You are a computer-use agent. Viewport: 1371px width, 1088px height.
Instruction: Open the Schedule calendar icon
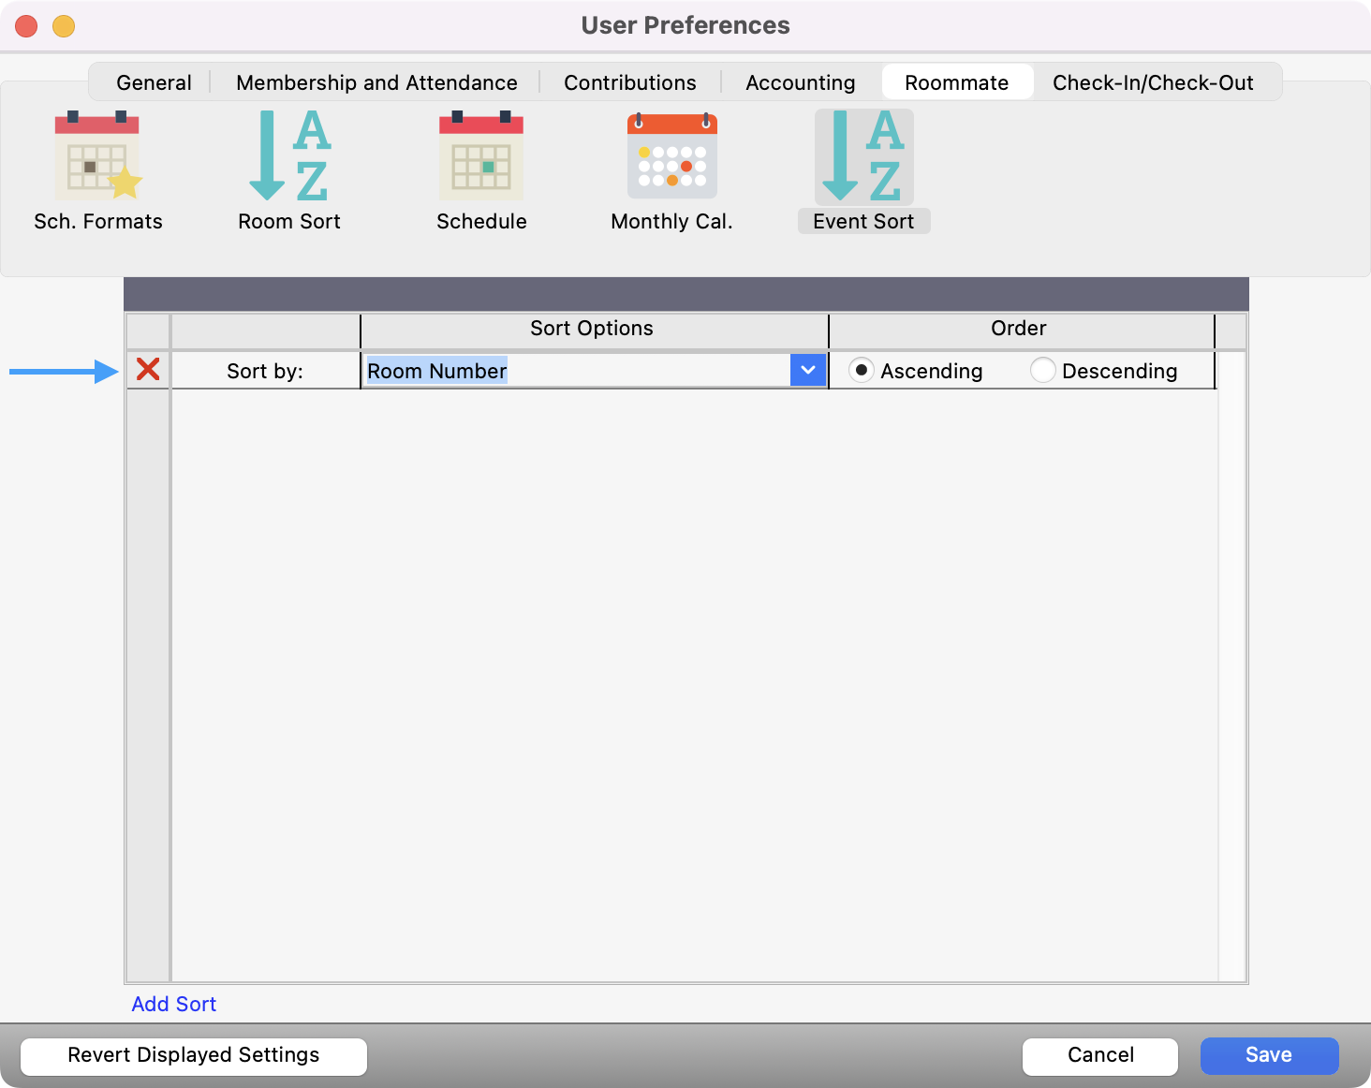click(x=481, y=156)
